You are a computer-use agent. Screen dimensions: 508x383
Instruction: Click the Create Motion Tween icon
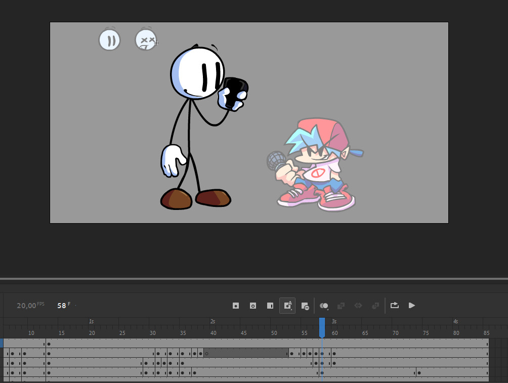click(375, 306)
